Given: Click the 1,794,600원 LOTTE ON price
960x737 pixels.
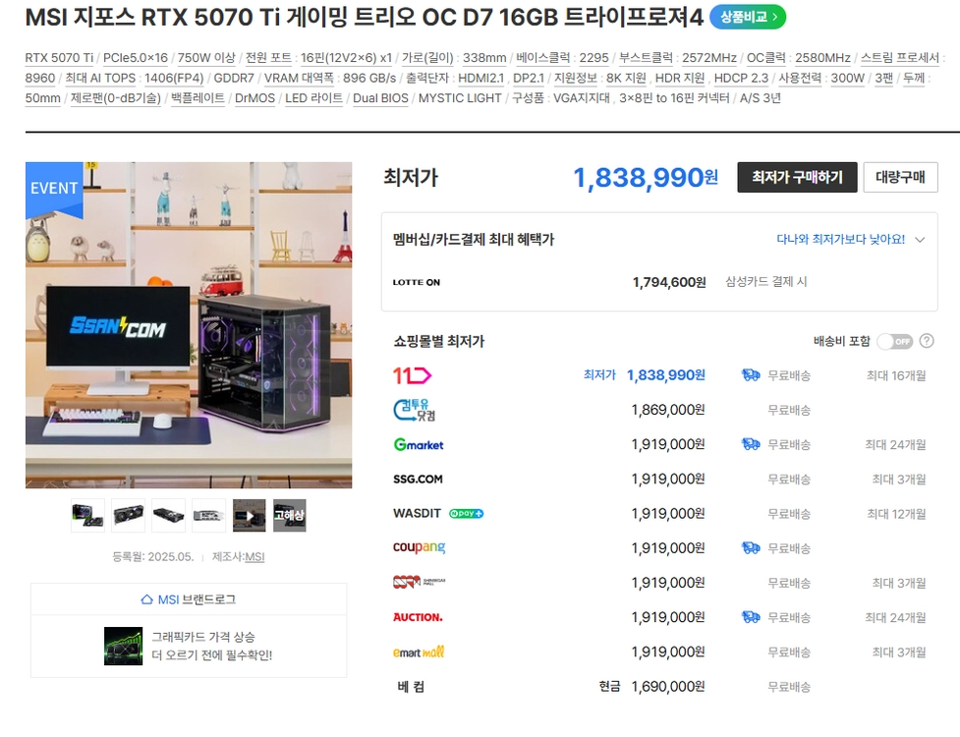Looking at the screenshot, I should tap(669, 282).
